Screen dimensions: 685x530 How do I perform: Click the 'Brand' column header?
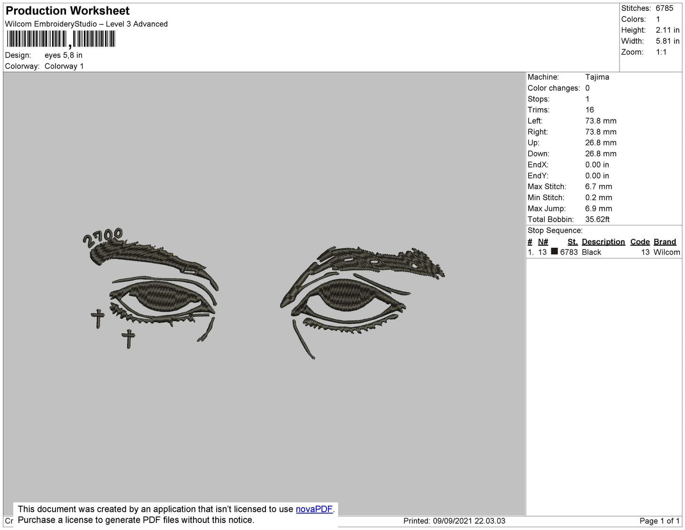(x=665, y=242)
